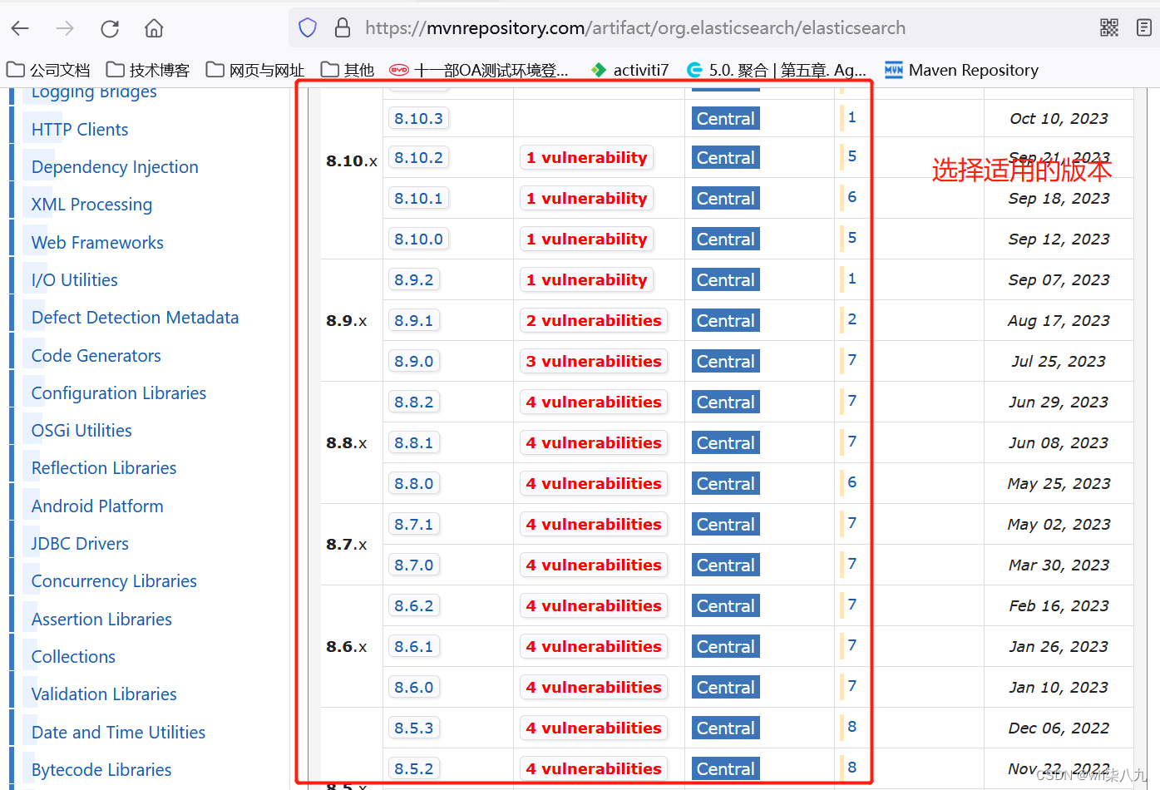Screen dimensions: 1160x790
Task: Open the Defect Detection Metadata category
Action: coord(135,318)
